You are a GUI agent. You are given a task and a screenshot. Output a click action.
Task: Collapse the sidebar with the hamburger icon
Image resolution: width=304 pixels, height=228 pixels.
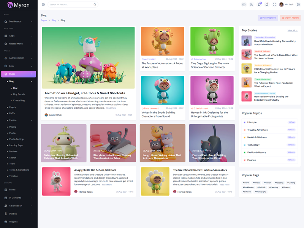click(x=43, y=5)
